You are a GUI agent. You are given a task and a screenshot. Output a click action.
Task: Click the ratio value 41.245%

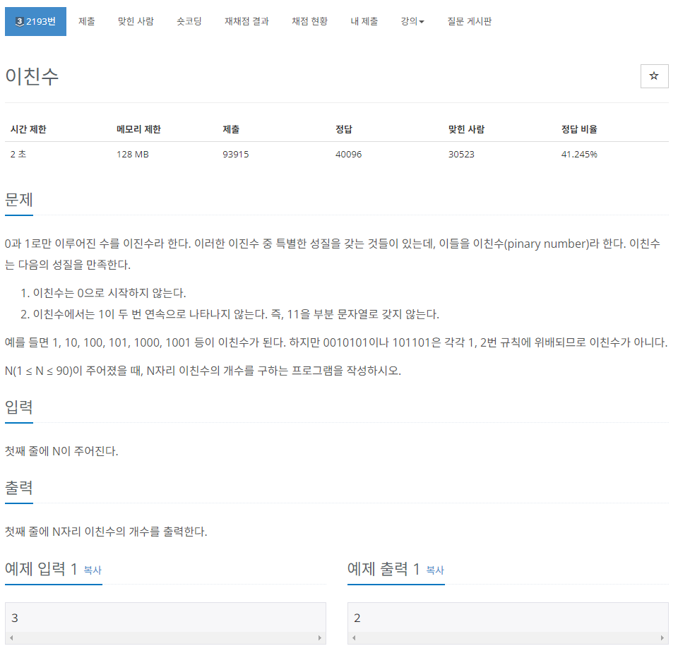click(579, 155)
